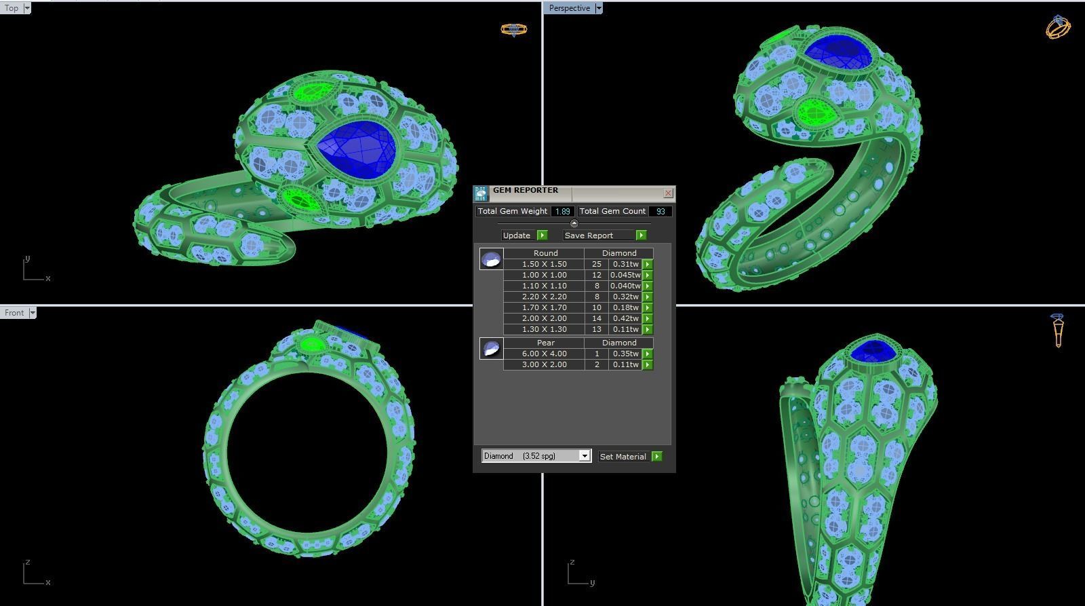This screenshot has width=1085, height=606.
Task: Click green arrow for 1.10 X 1.10 row
Action: coord(648,286)
